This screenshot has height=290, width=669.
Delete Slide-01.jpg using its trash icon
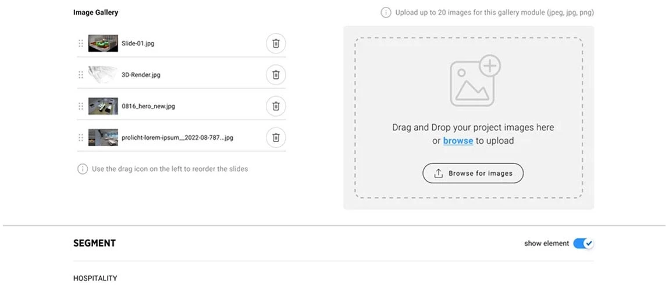pyautogui.click(x=276, y=43)
